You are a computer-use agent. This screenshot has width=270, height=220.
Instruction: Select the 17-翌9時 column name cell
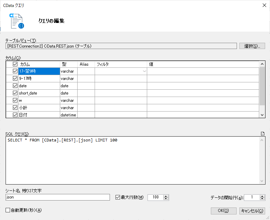(x=39, y=71)
